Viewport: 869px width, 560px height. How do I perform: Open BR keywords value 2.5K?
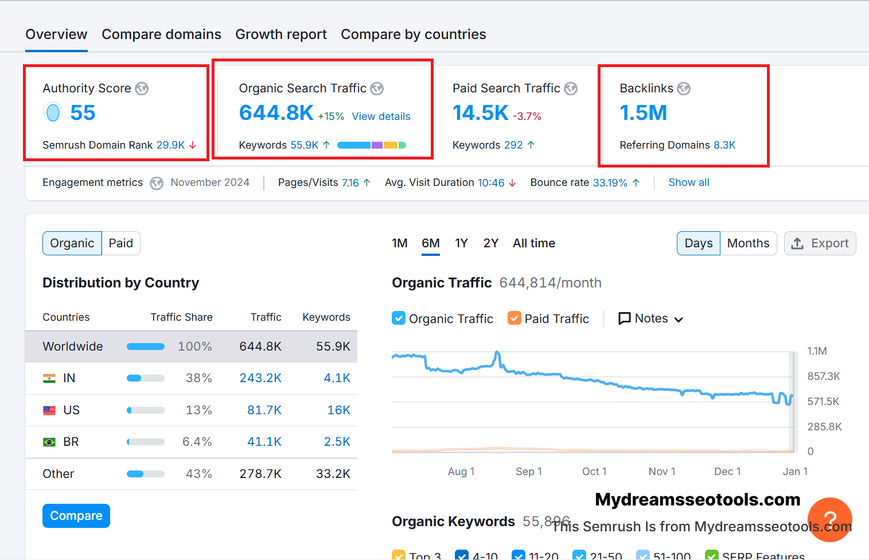(x=337, y=442)
